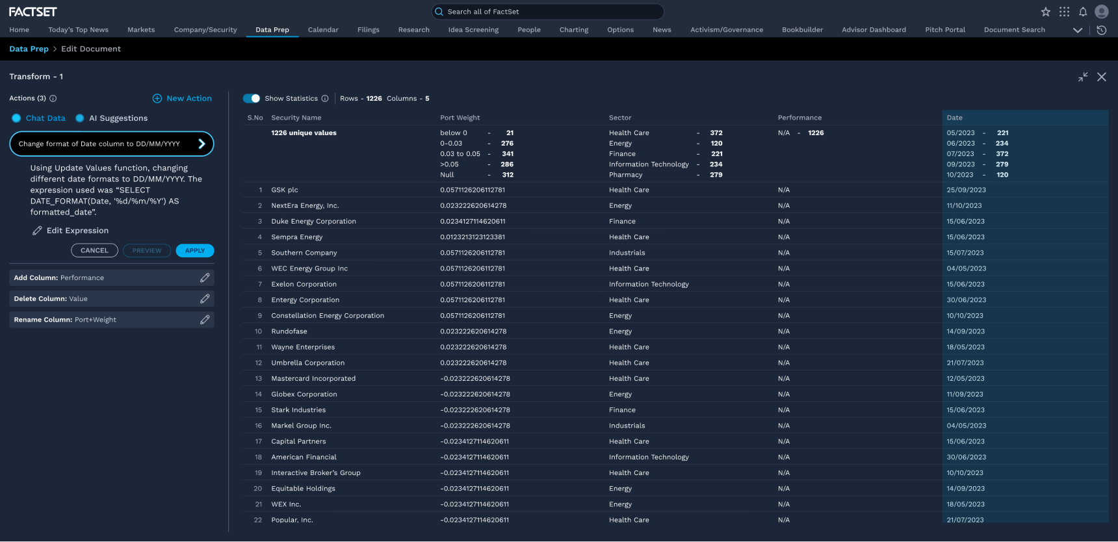The height and width of the screenshot is (542, 1118).
Task: Click the Data Prep breadcrumb link
Action: (x=29, y=49)
